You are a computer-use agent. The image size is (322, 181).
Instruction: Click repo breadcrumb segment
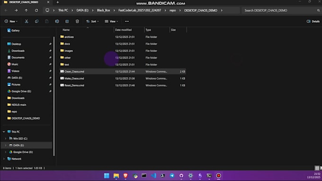click(x=173, y=10)
